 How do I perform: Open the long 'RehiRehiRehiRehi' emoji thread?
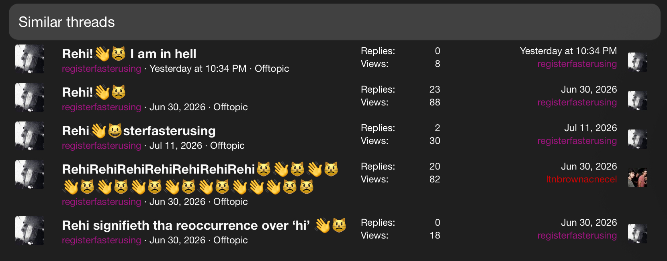coord(200,178)
